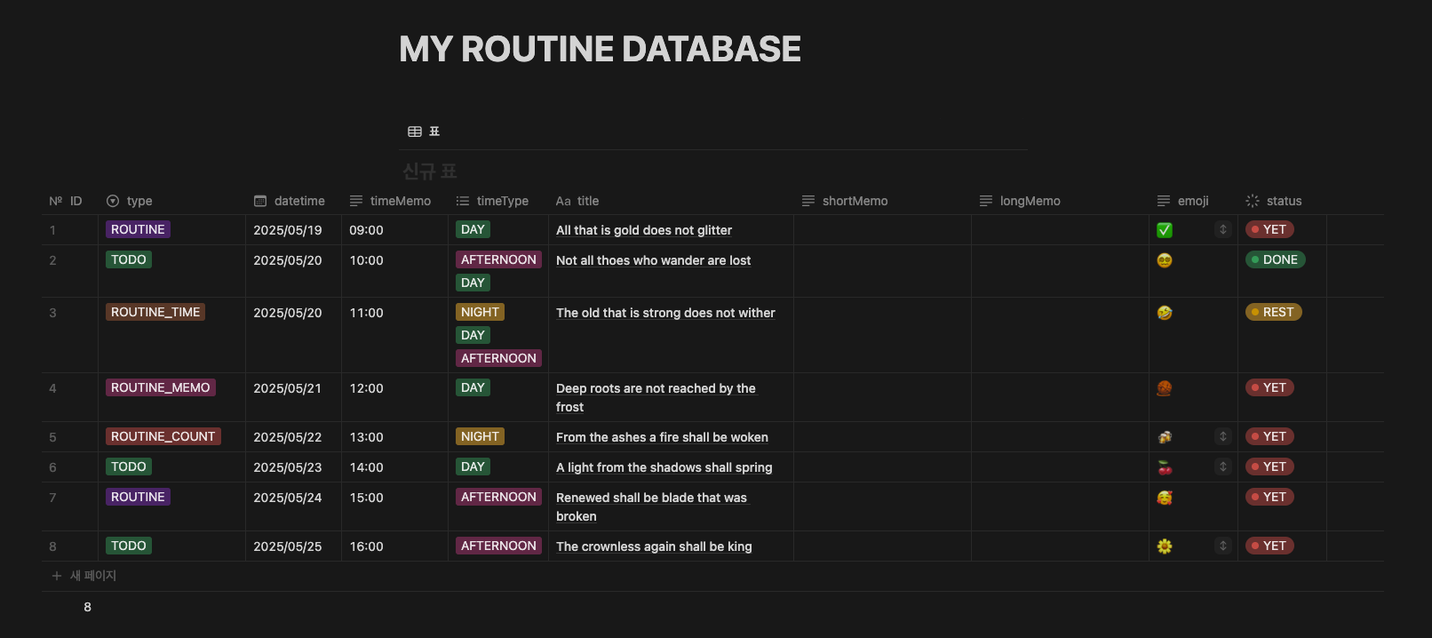This screenshot has height=638, width=1432.
Task: Expand the emoji cell arrows in row 6
Action: (1223, 467)
